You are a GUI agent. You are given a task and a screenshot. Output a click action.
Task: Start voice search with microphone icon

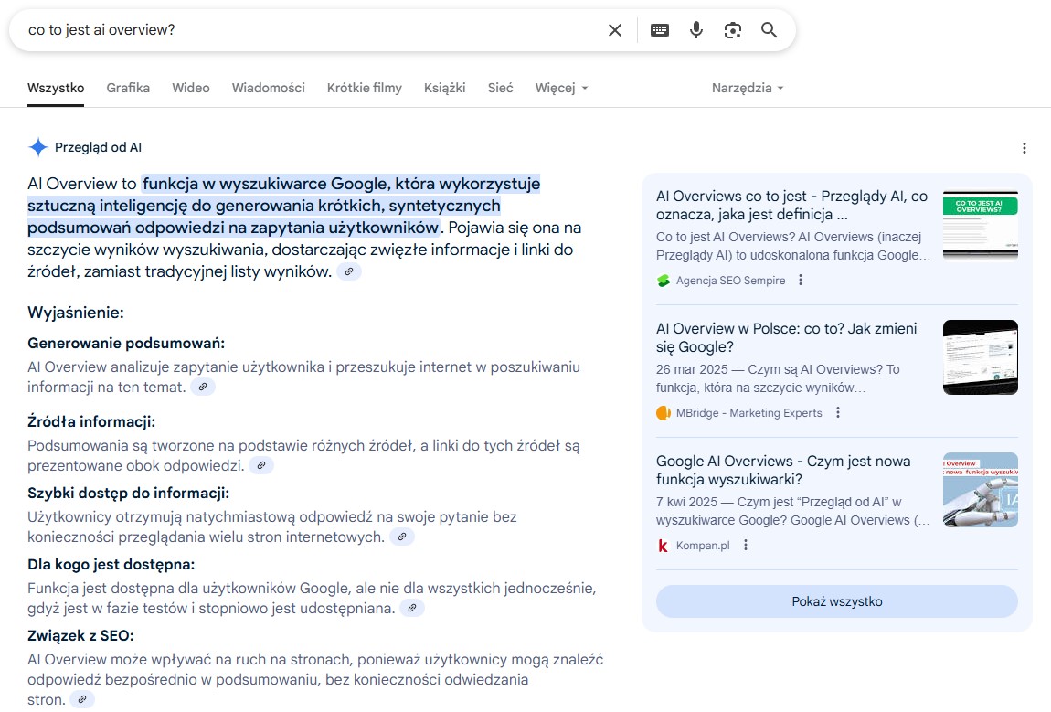click(x=696, y=30)
